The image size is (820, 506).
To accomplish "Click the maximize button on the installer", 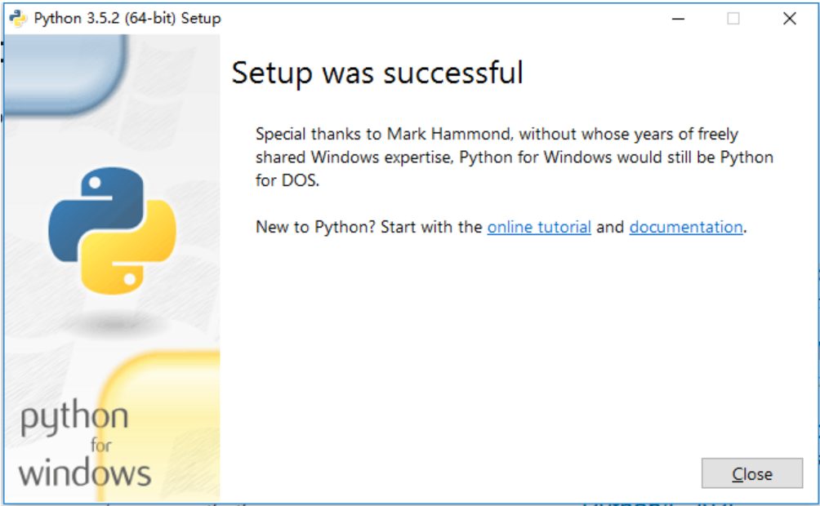I will (732, 18).
